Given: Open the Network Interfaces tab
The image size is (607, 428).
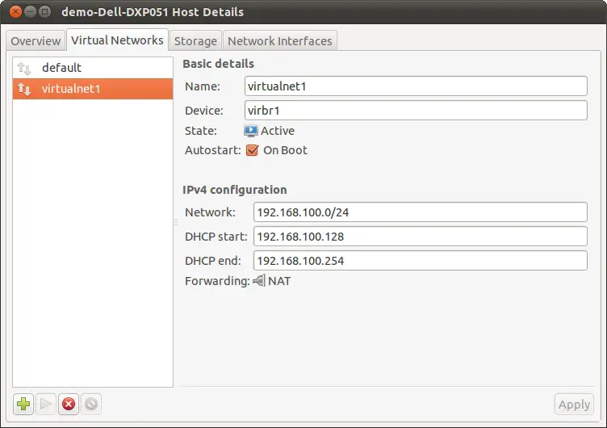Looking at the screenshot, I should (x=279, y=40).
